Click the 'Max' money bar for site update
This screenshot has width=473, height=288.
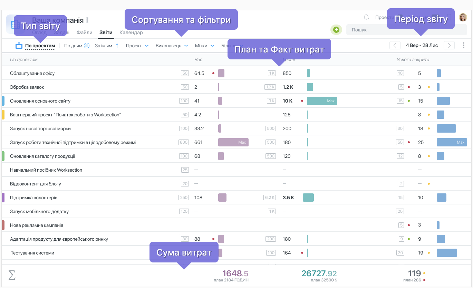(x=322, y=101)
